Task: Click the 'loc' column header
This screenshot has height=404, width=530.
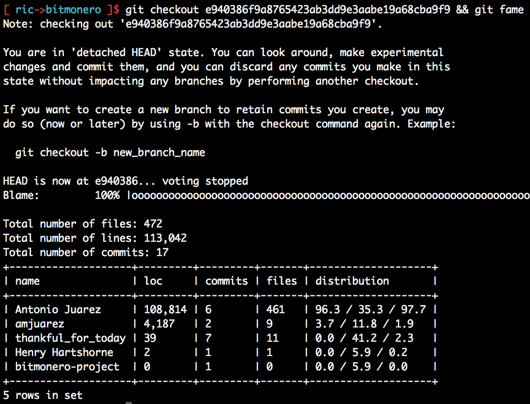Action: point(153,281)
